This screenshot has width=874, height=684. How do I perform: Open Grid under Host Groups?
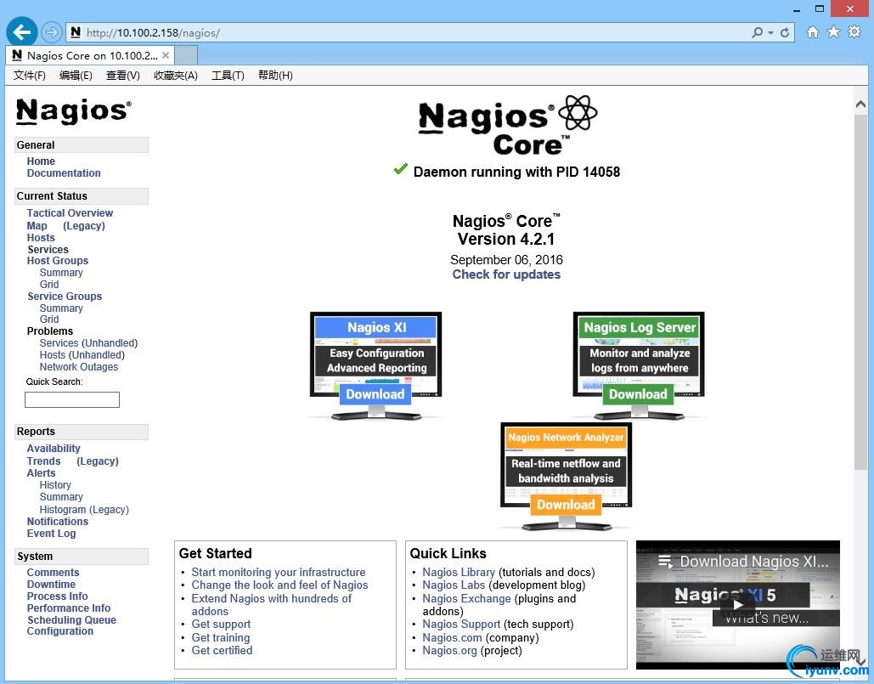point(49,285)
